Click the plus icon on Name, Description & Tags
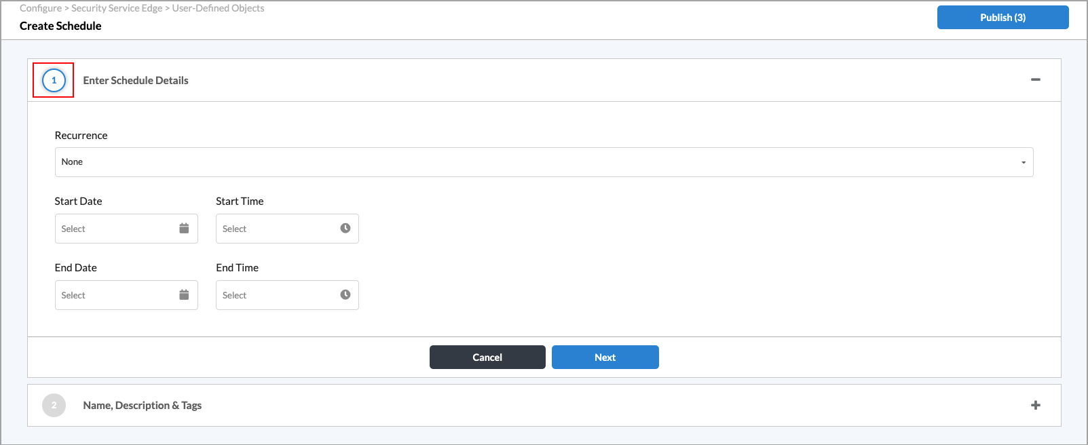This screenshot has width=1088, height=445. pyautogui.click(x=1036, y=405)
